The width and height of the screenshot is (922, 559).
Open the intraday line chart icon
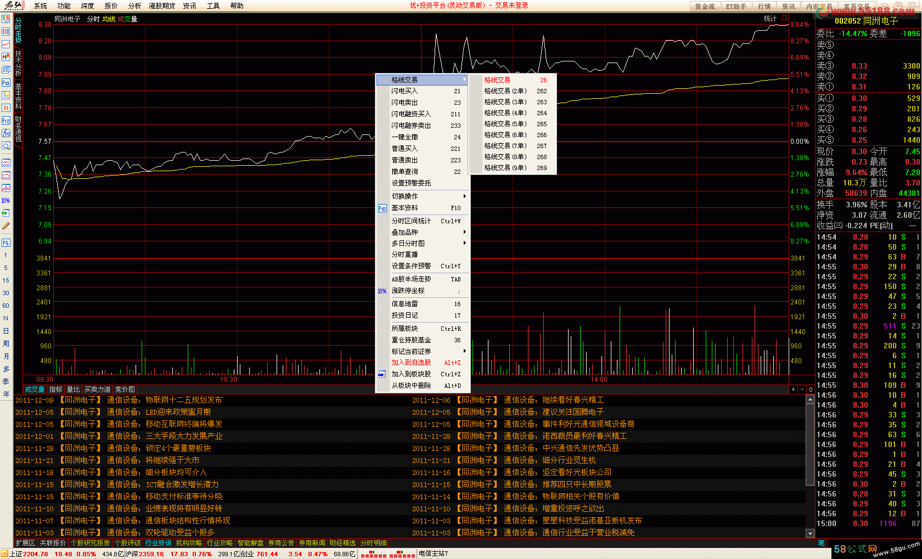click(x=6, y=44)
